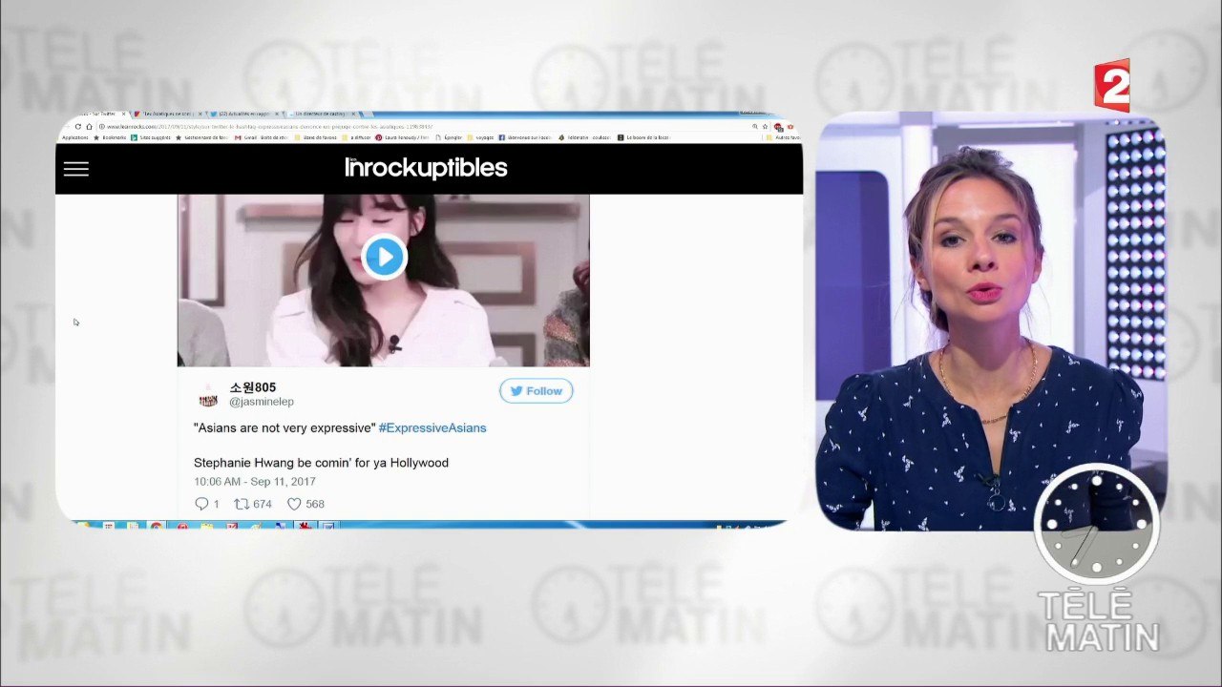Click the Les Inrockuptibles site logo
Screen dimensions: 1222x687
tap(426, 168)
